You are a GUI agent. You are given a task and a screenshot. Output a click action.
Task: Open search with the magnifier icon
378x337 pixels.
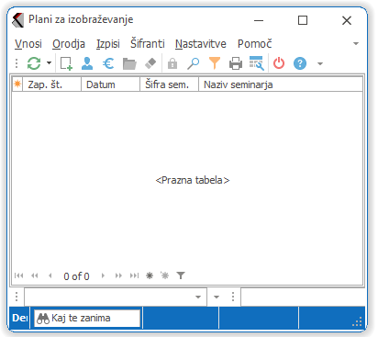coord(194,63)
